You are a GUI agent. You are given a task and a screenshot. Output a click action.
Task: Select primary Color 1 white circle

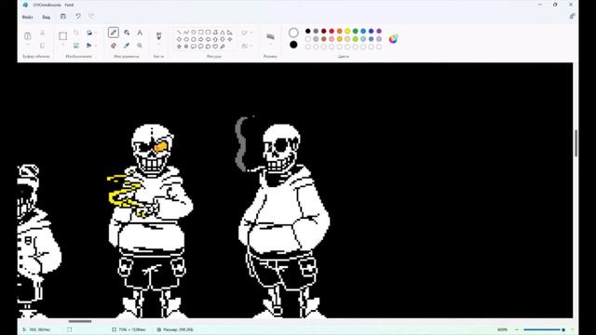pyautogui.click(x=293, y=33)
